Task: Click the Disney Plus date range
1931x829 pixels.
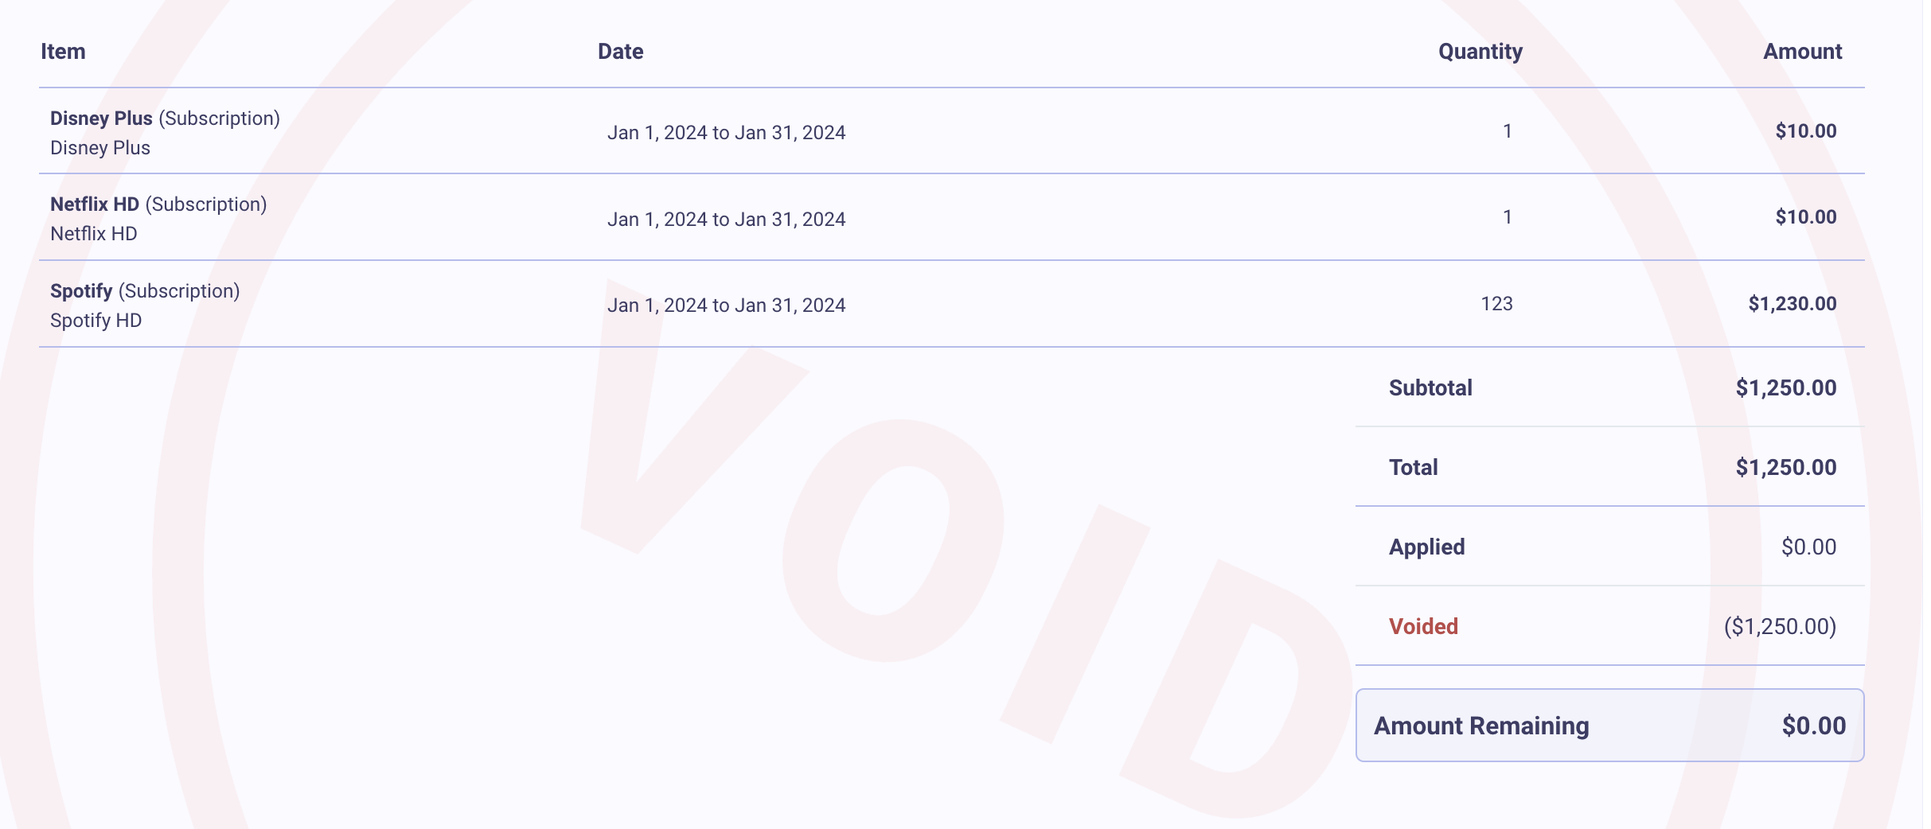Action: [x=726, y=133]
